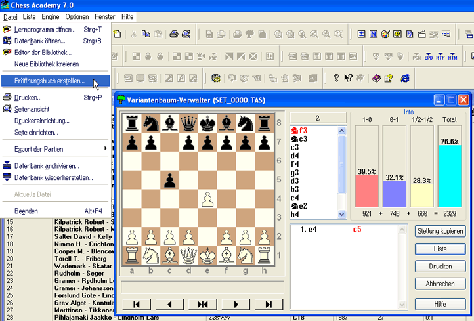Choose Seite einrichten menu entry
Viewport: 474px width, 321px height.
(x=56, y=132)
